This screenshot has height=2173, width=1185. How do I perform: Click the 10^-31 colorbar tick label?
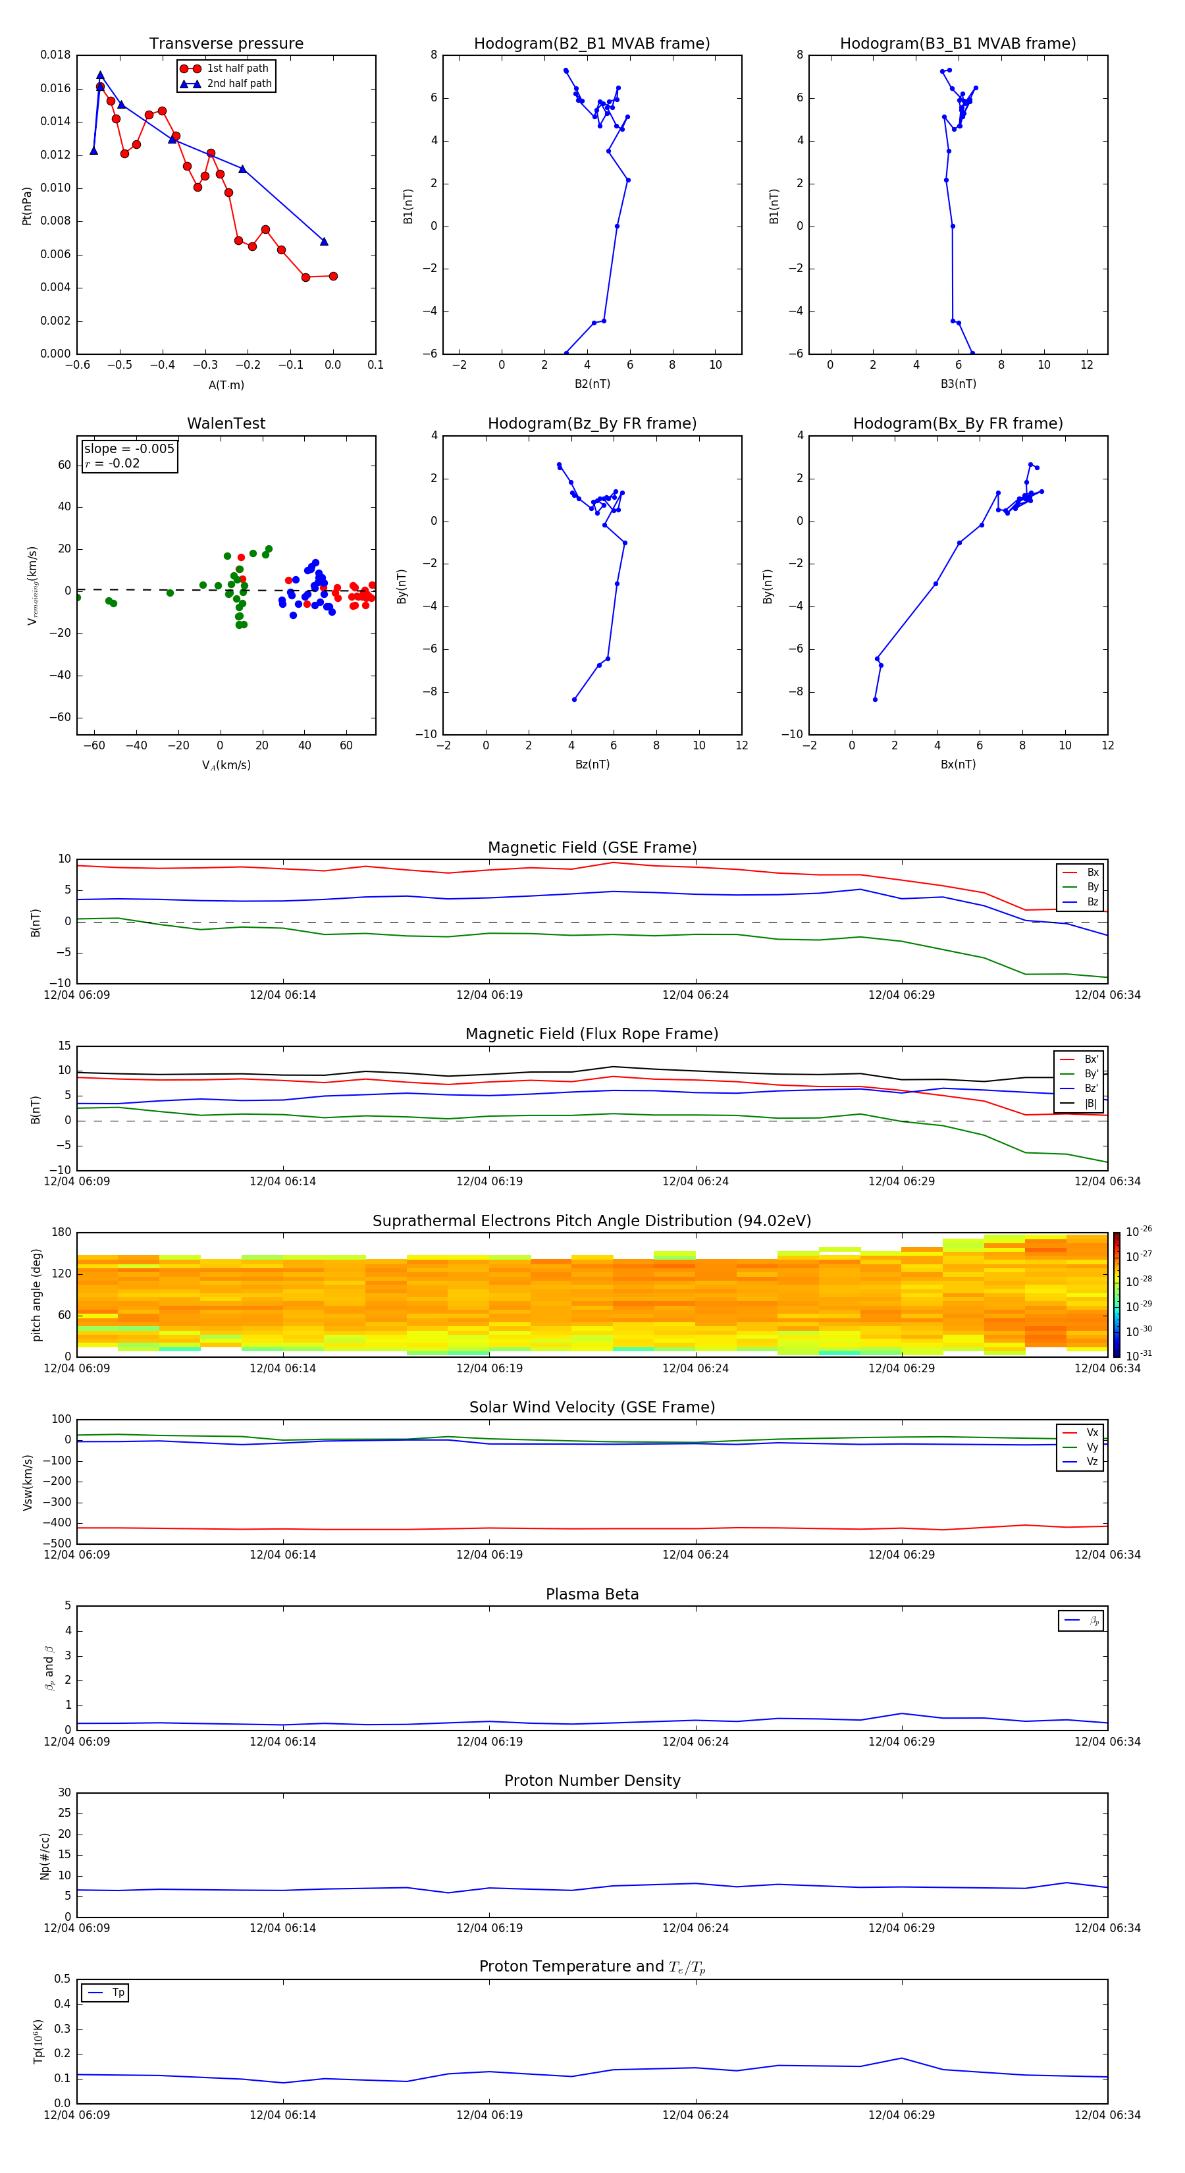1139,1356
